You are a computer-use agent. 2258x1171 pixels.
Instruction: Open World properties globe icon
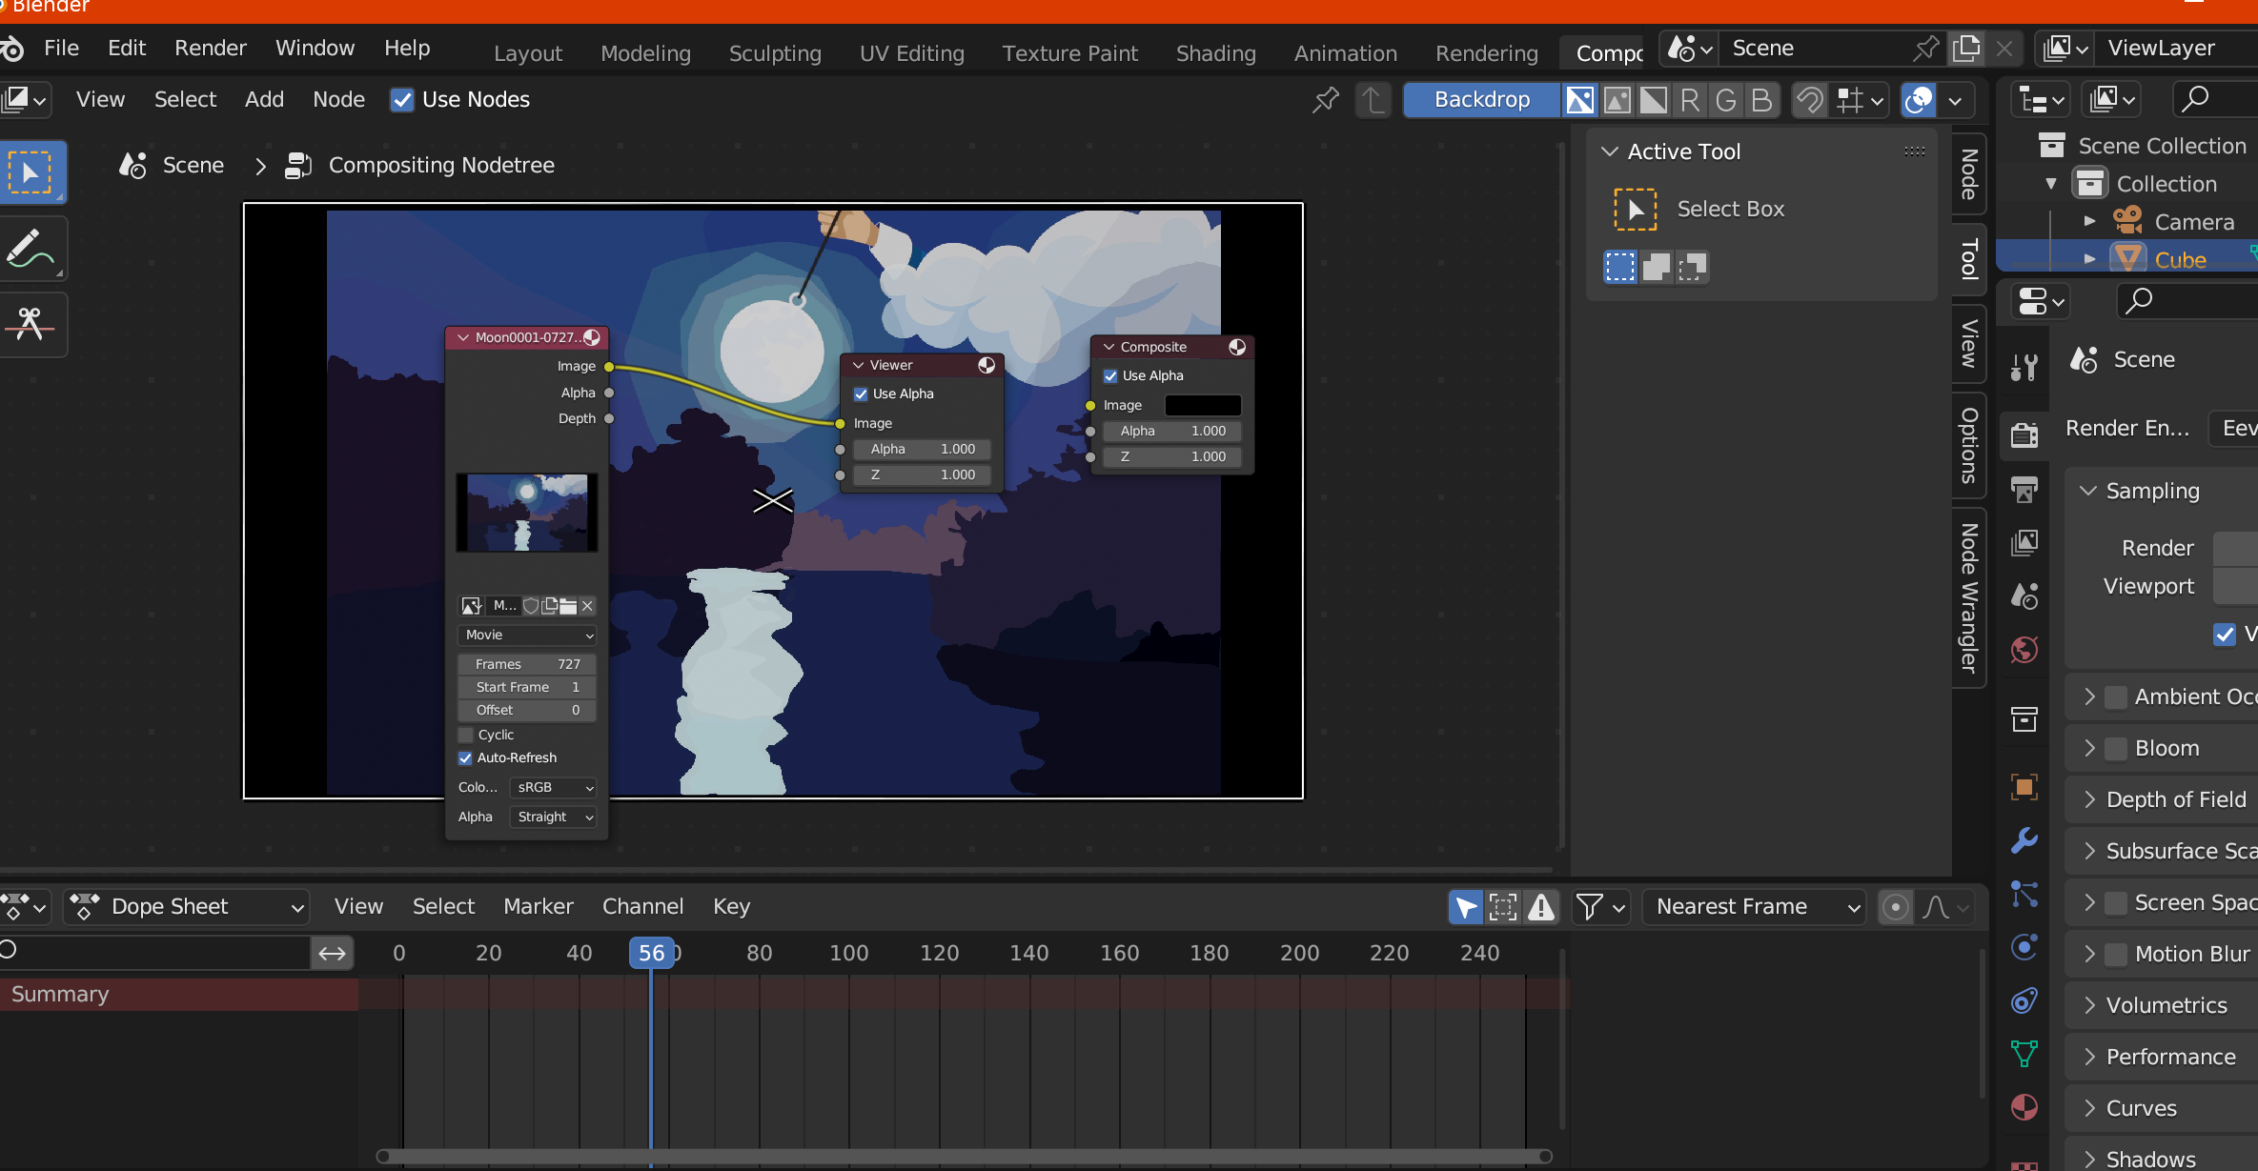click(2024, 651)
